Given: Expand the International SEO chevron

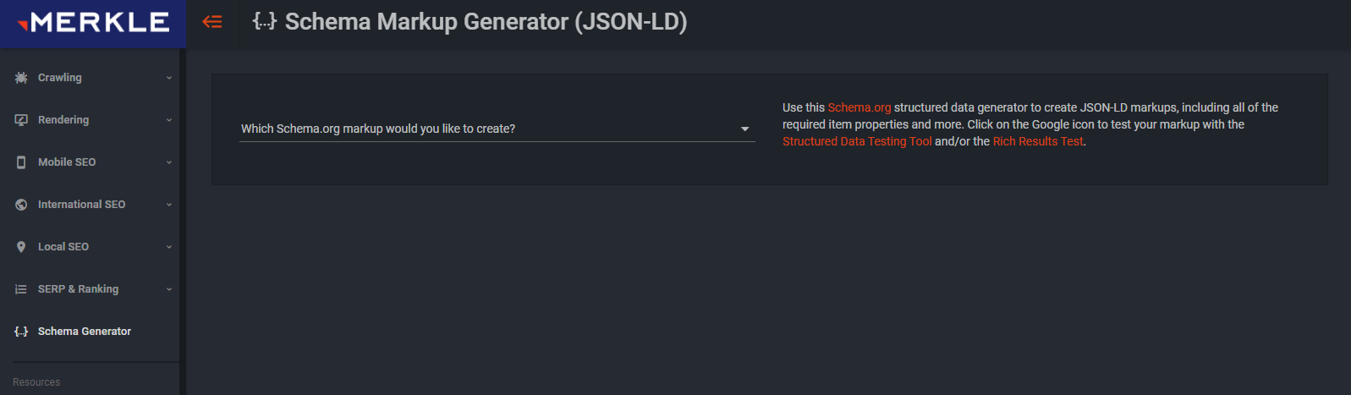Looking at the screenshot, I should point(169,205).
